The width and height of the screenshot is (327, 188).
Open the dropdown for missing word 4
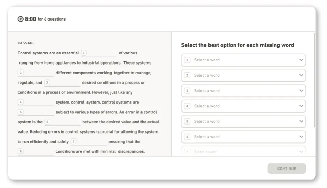243,106
